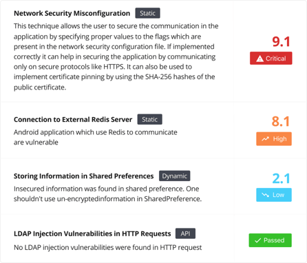The image size is (307, 263).
Task: Click the Redis vulnerability description text
Action: click(96, 137)
